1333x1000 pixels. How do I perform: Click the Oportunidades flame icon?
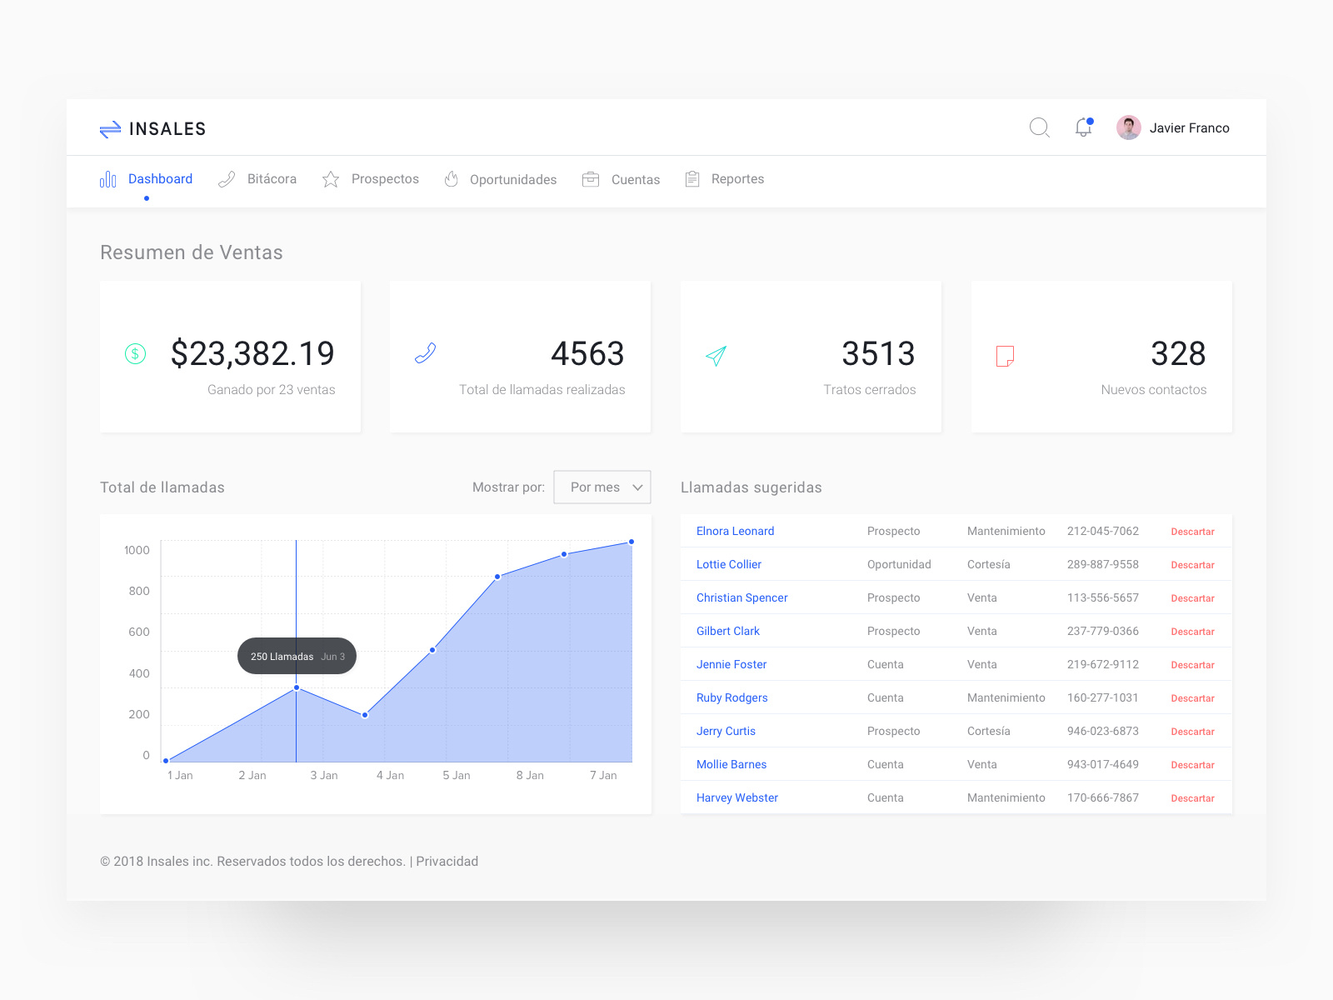pyautogui.click(x=451, y=178)
